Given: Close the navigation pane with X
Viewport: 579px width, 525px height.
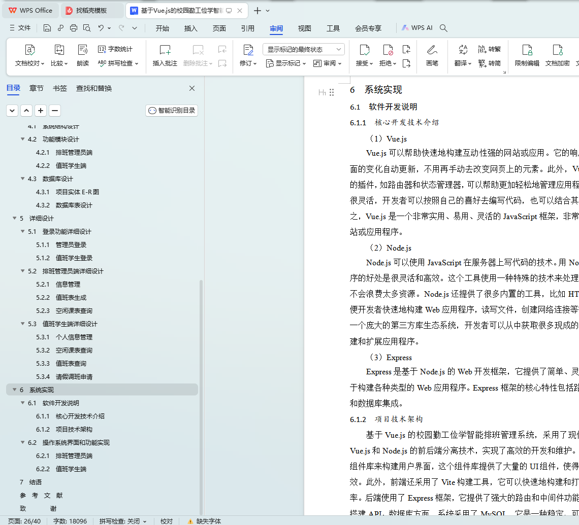Looking at the screenshot, I should (x=191, y=88).
